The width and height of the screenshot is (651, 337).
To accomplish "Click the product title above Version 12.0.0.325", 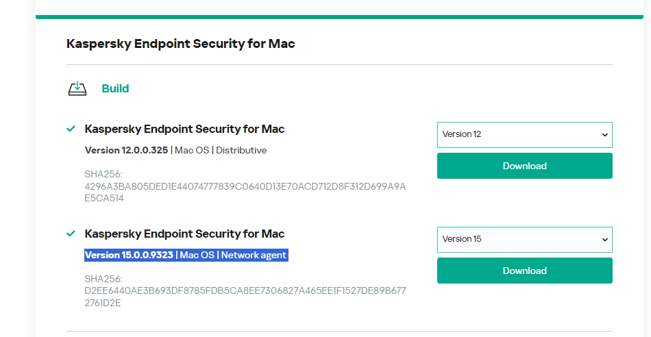I will point(184,129).
